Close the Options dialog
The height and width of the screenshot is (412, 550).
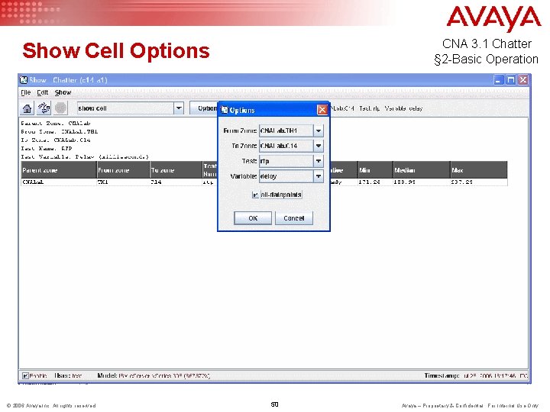(x=322, y=110)
